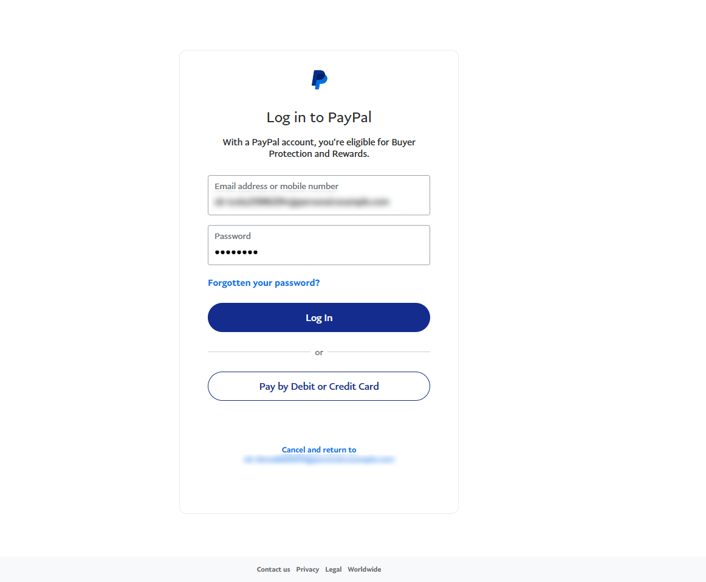This screenshot has width=706, height=582.
Task: Click the or divider text
Action: pos(319,352)
